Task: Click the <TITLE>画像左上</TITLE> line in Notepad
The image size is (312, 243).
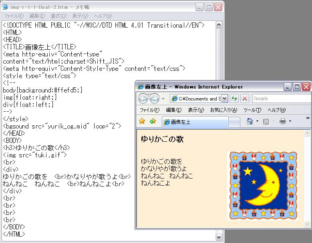Action: pyautogui.click(x=40, y=47)
